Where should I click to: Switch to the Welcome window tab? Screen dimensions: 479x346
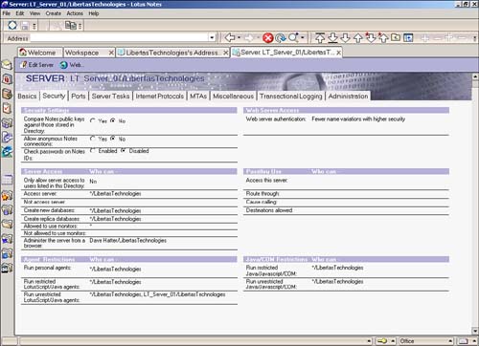click(37, 53)
